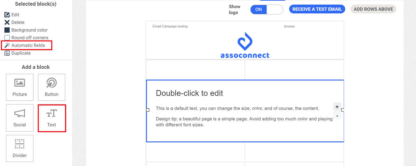Enable Round off corners checkbox
The width and height of the screenshot is (416, 166).
tap(7, 38)
